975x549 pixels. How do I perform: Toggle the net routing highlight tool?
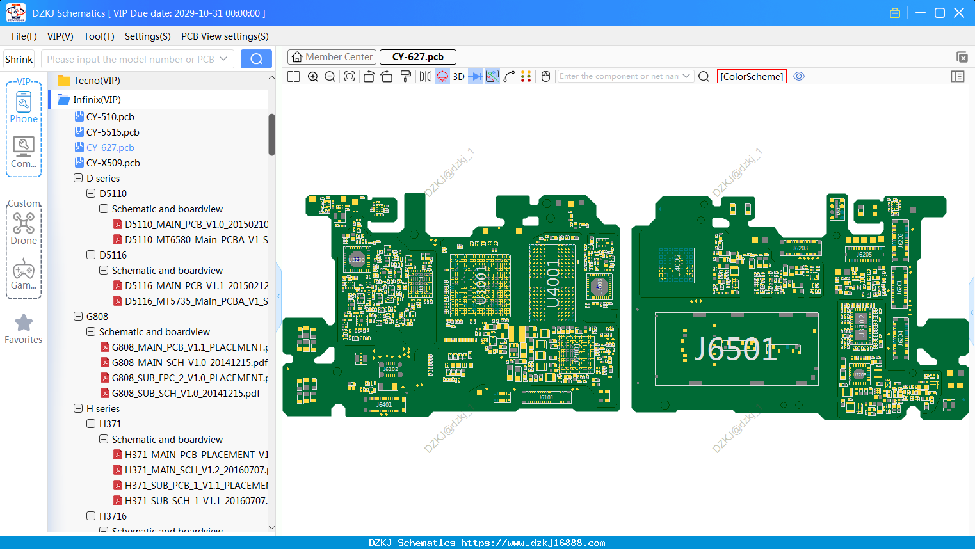click(492, 76)
